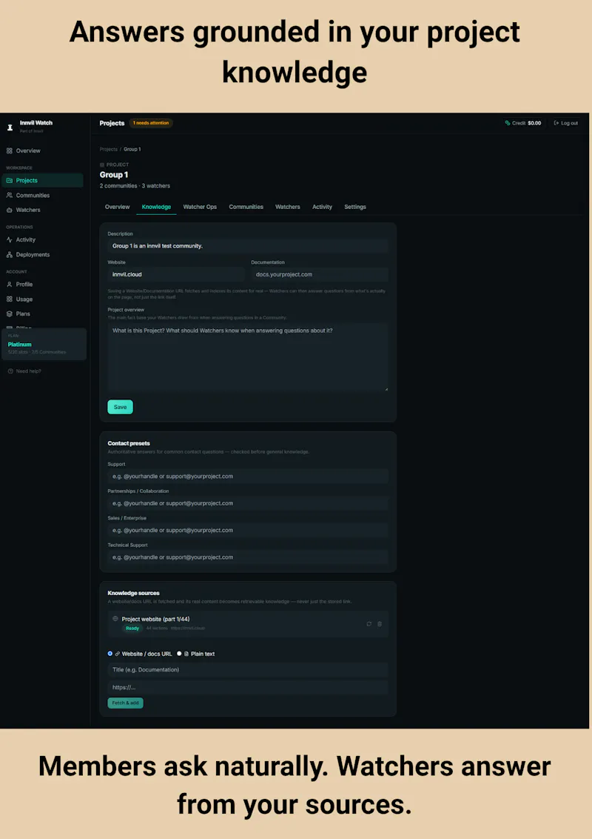592x839 pixels.
Task: Click the Fetch & add button
Action: coord(126,703)
